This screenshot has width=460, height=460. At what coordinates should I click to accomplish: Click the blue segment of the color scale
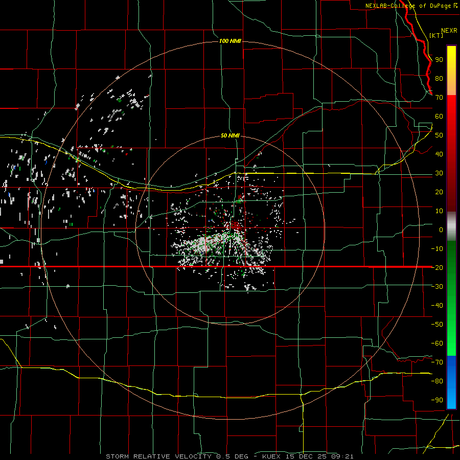[x=451, y=382]
